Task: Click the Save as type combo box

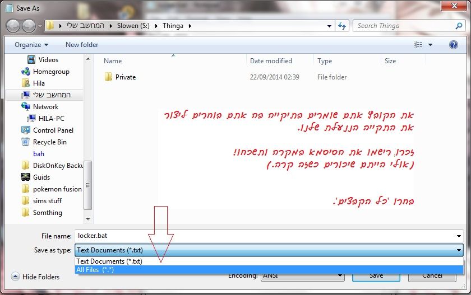Action: point(269,250)
